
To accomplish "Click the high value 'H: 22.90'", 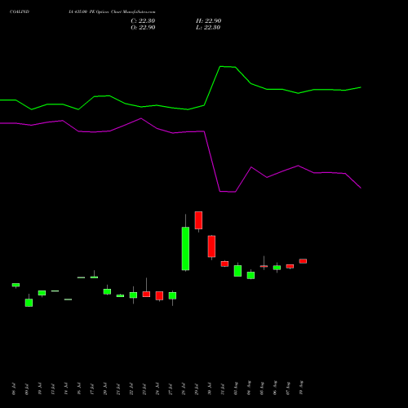I will (208, 21).
